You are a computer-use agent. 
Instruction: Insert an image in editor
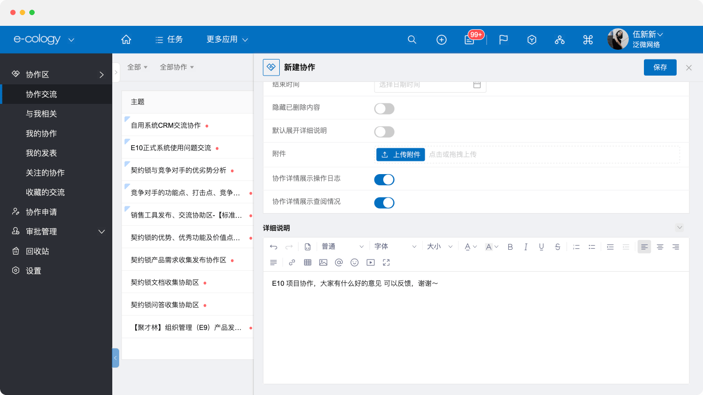pos(323,262)
